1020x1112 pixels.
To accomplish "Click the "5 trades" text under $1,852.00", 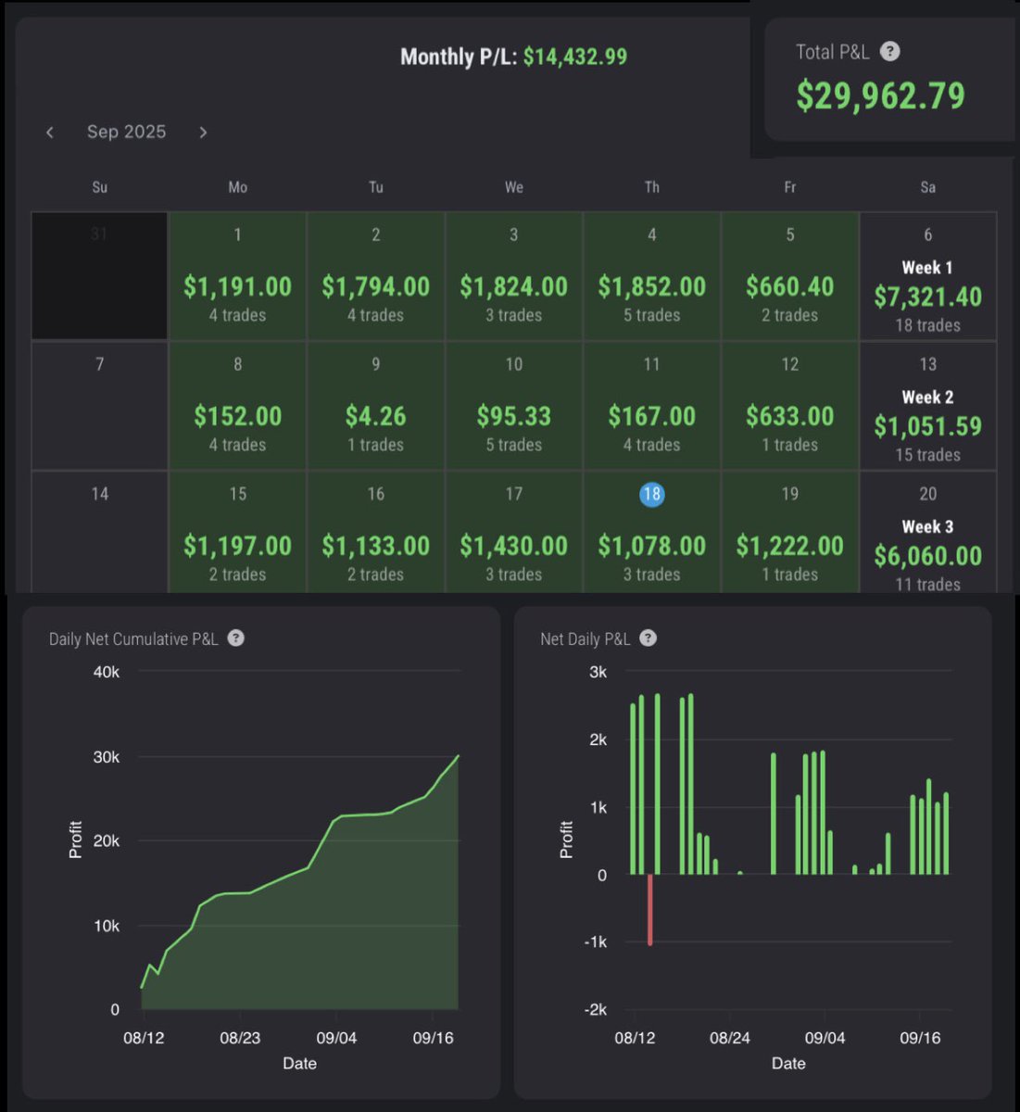I will 652,315.
